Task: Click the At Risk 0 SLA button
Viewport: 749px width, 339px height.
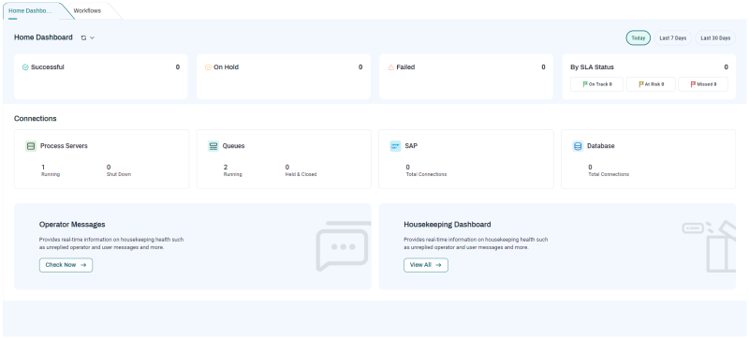Action: click(x=651, y=84)
